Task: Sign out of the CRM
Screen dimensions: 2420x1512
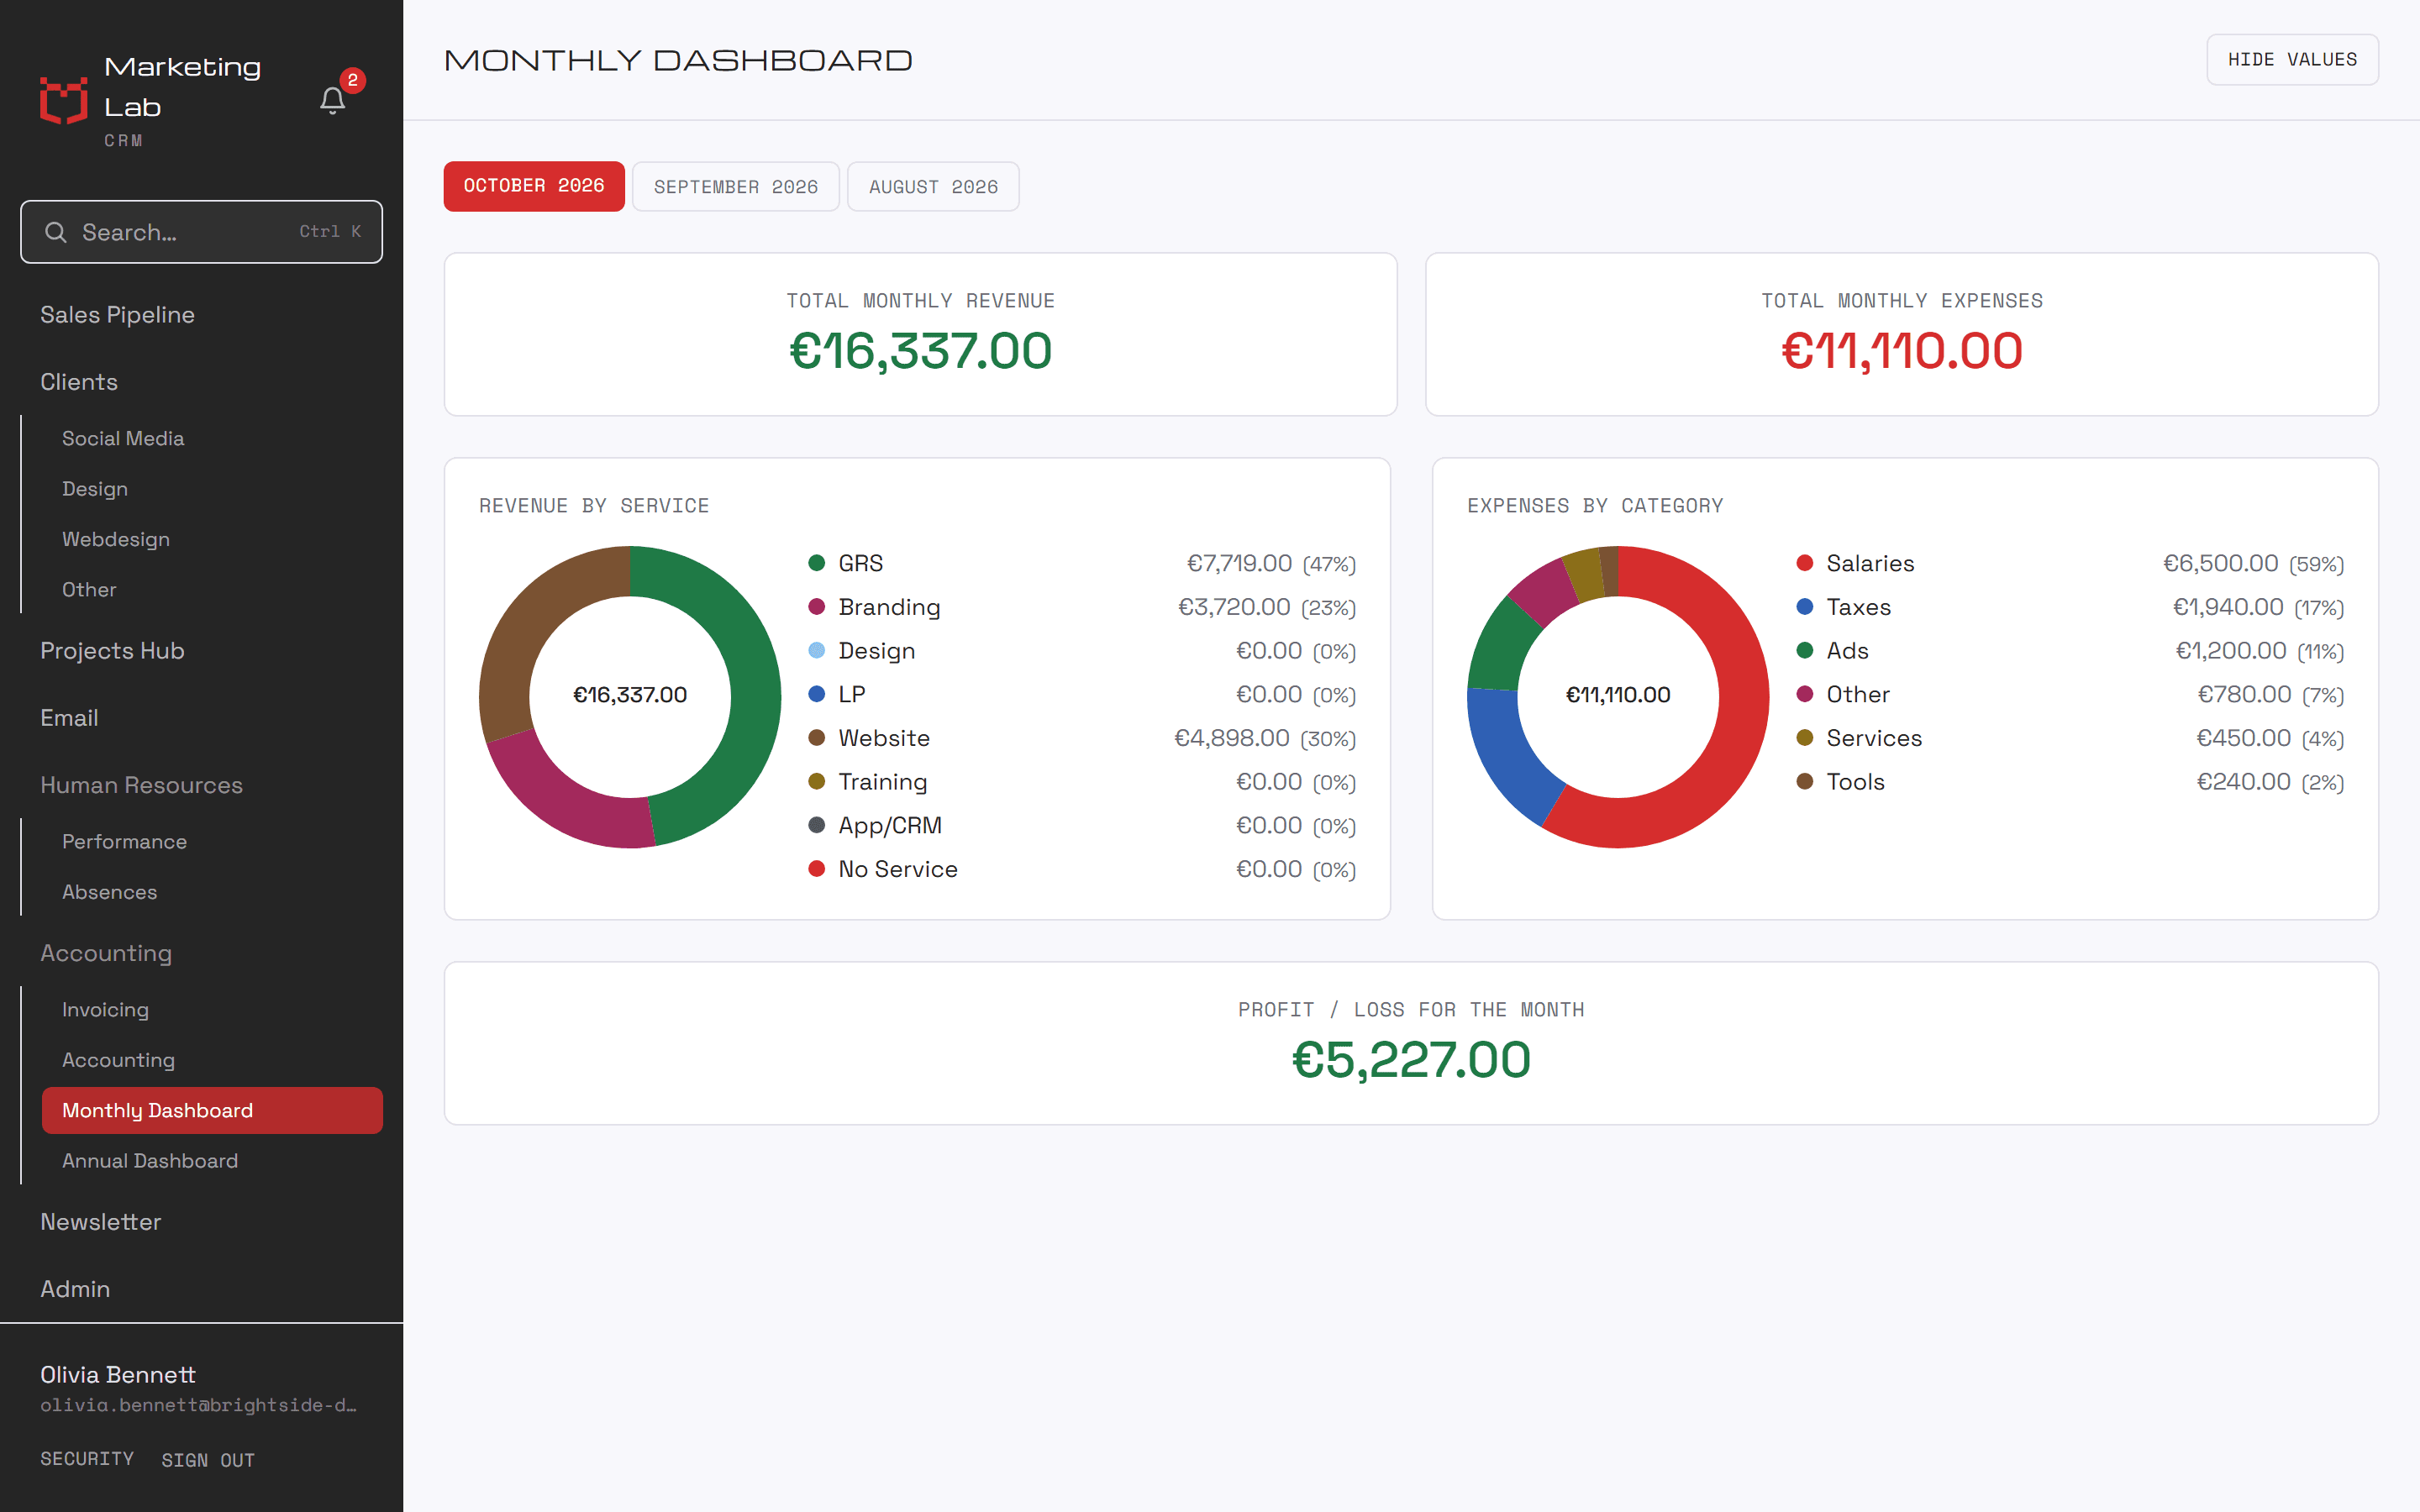Action: (x=208, y=1460)
